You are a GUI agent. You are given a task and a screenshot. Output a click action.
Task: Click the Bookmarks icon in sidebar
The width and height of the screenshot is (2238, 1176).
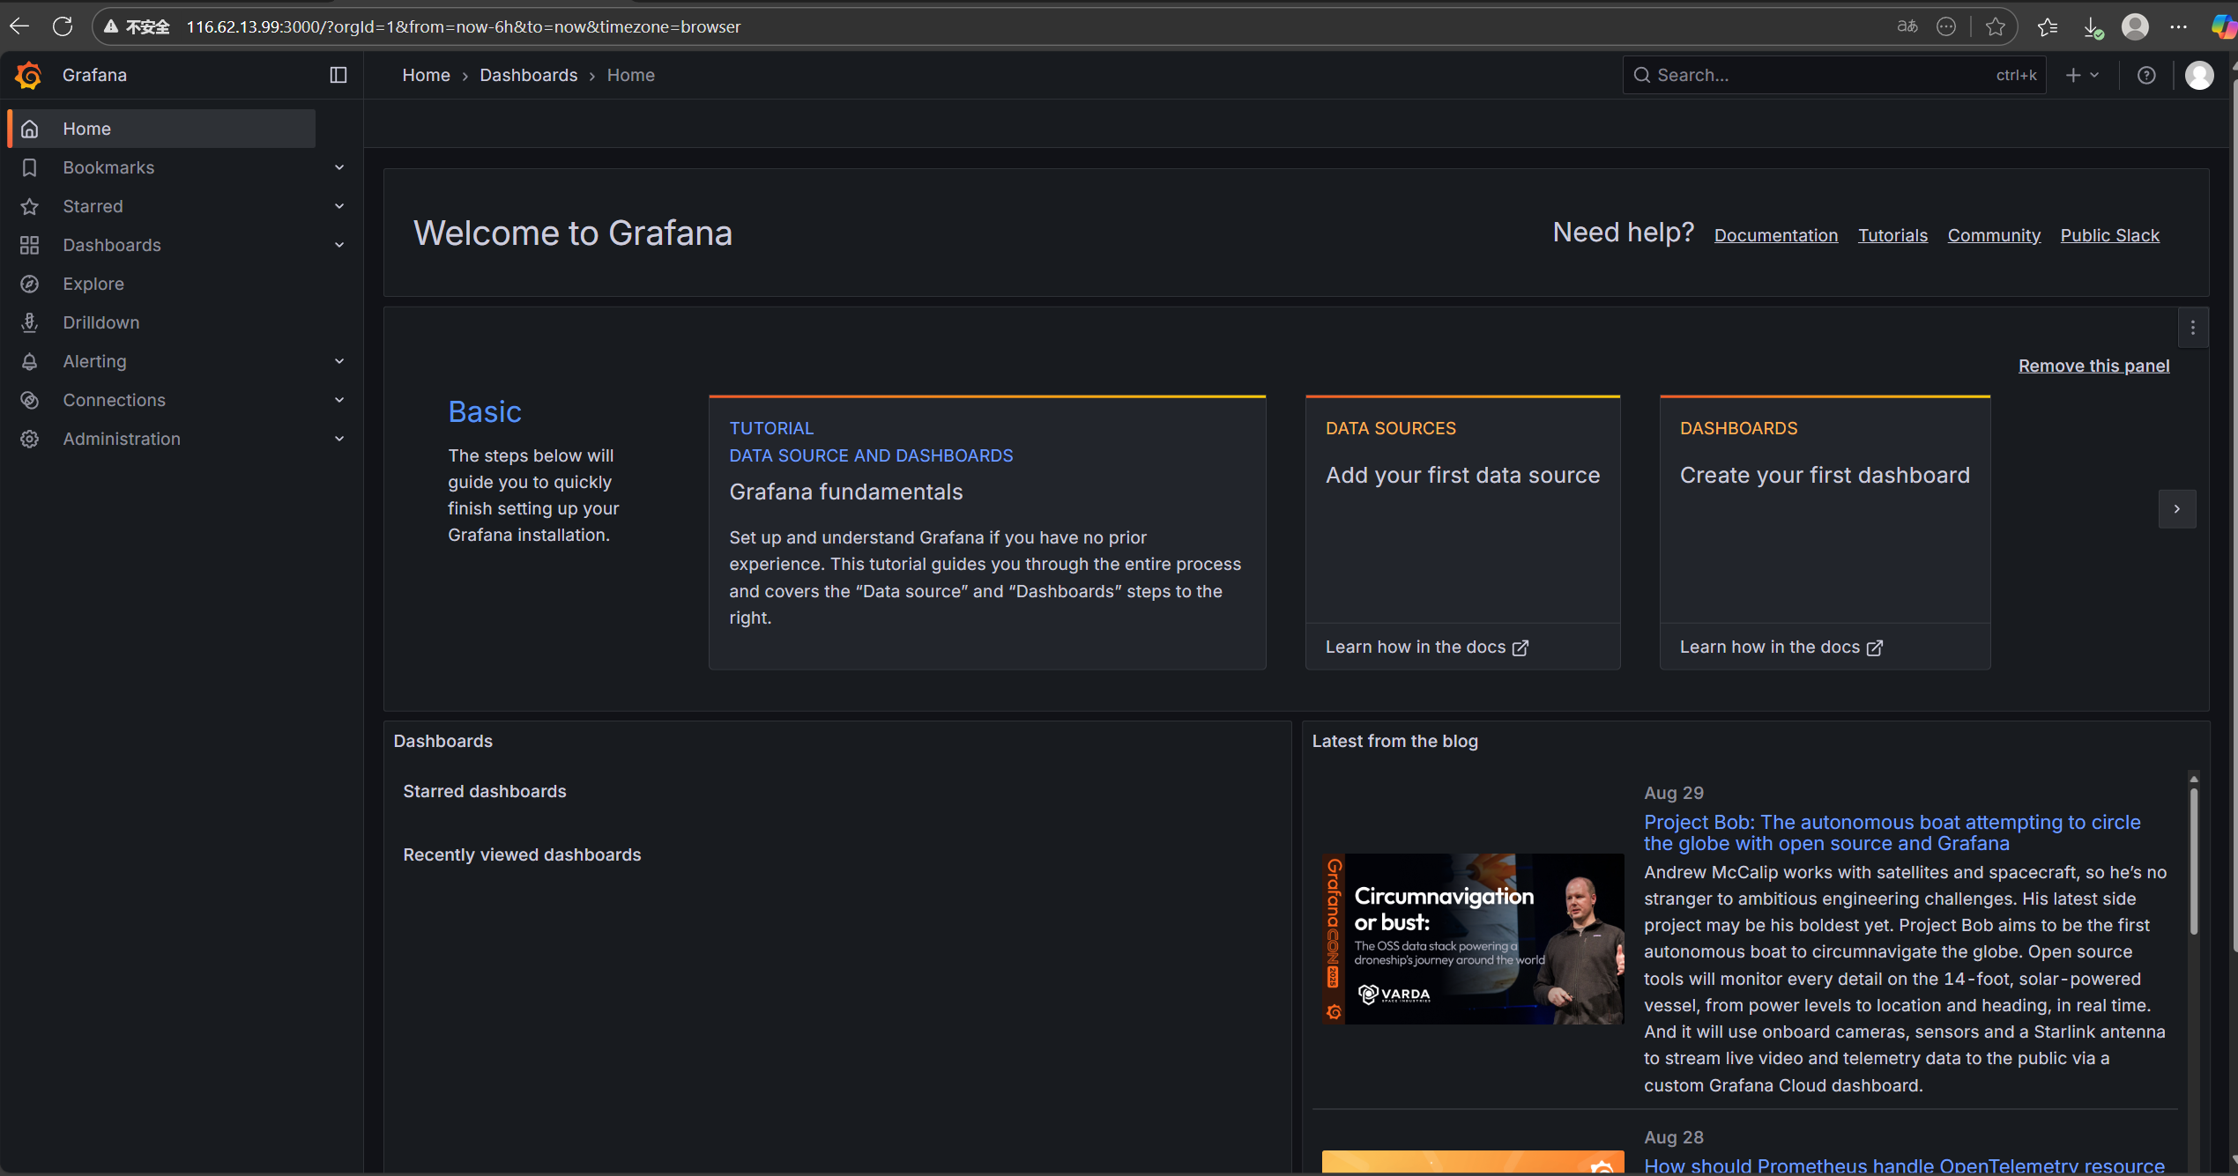coord(30,167)
